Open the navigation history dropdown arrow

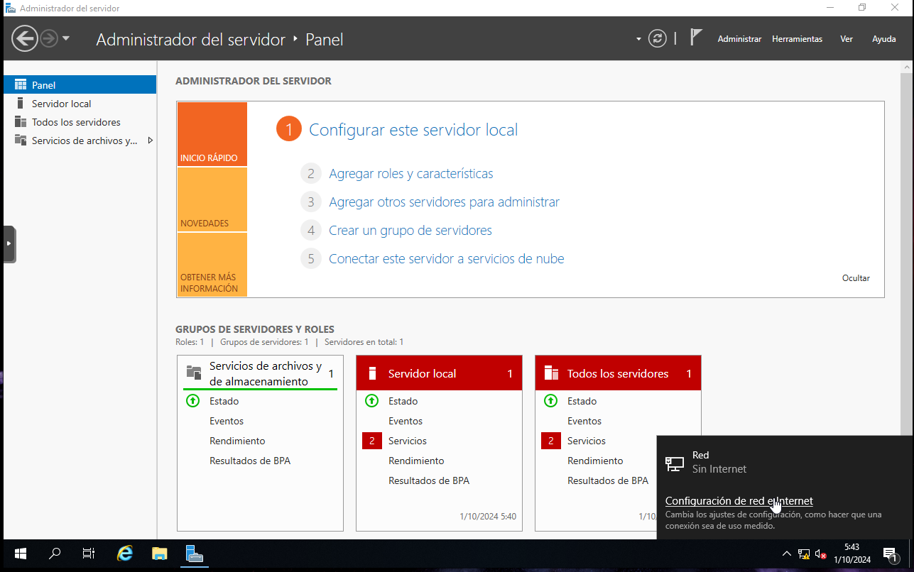coord(66,38)
